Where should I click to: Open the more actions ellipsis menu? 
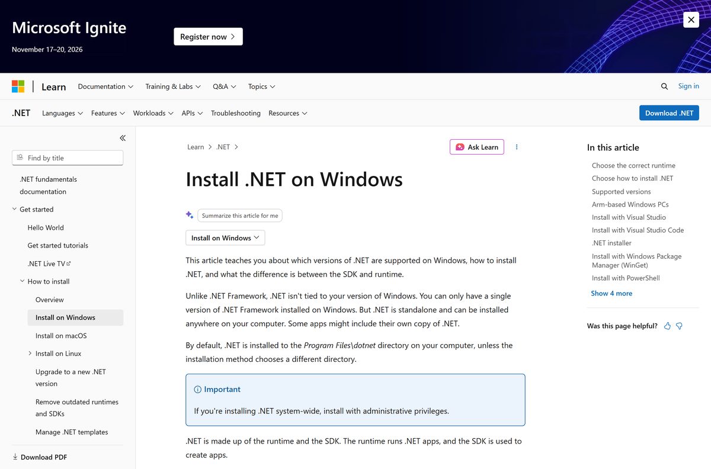(517, 147)
